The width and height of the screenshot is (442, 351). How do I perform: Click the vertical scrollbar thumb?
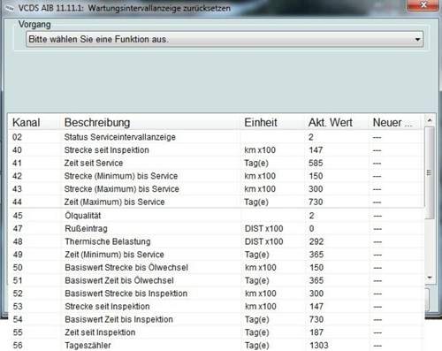pyautogui.click(x=430, y=173)
